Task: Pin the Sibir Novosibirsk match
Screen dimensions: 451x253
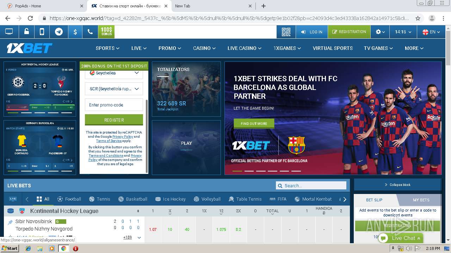Action: point(10,222)
